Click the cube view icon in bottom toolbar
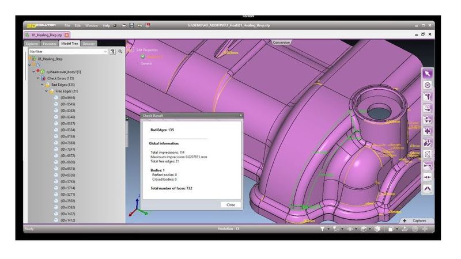 pos(364,228)
